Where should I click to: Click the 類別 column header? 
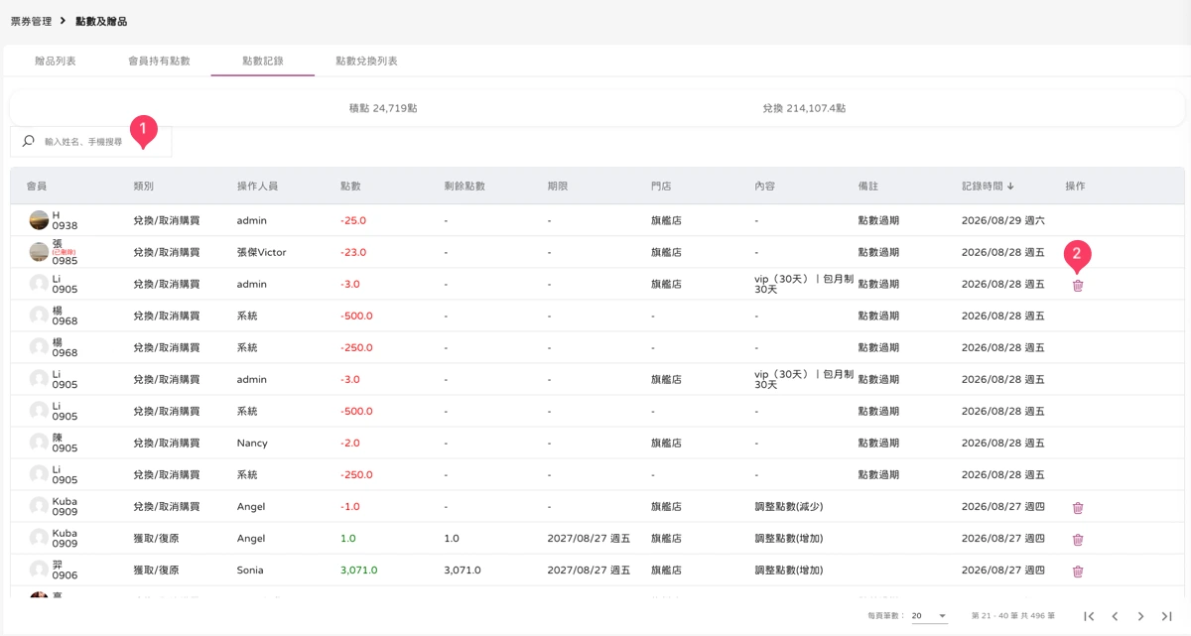143,187
